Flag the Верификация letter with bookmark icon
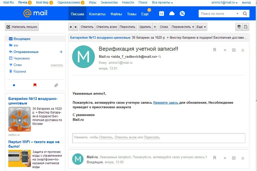Viewport: 257px width, 171px height. click(x=215, y=50)
